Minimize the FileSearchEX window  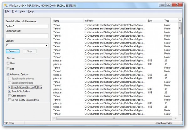click(162, 5)
